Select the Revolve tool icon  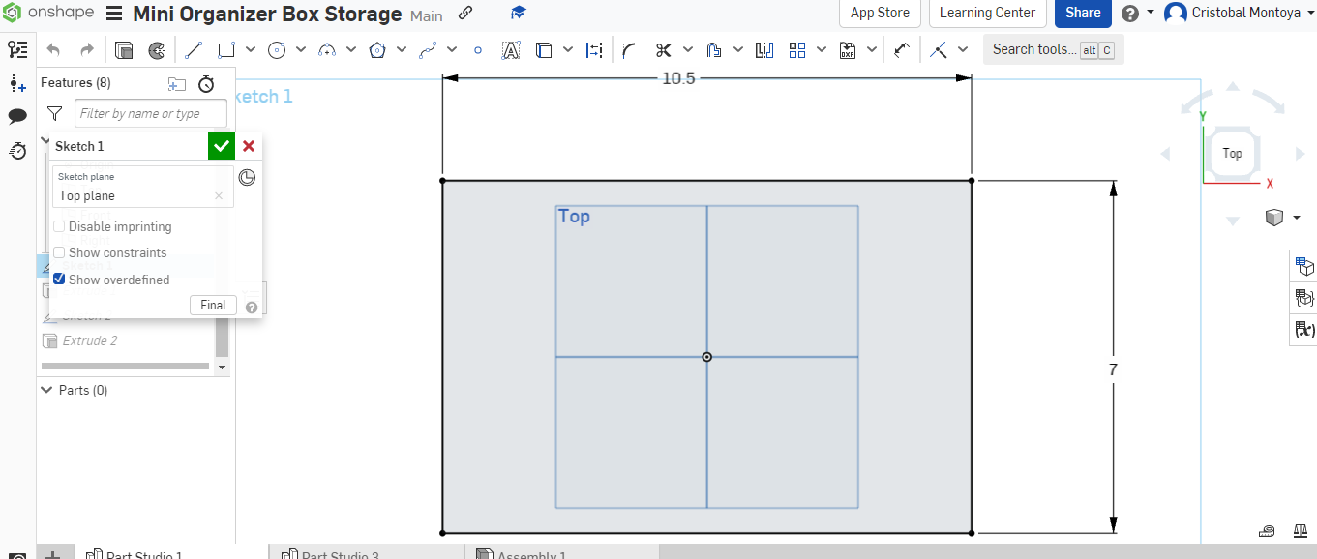tap(157, 50)
